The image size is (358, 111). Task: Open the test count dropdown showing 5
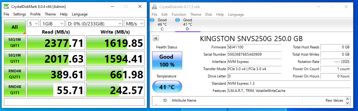click(x=33, y=24)
